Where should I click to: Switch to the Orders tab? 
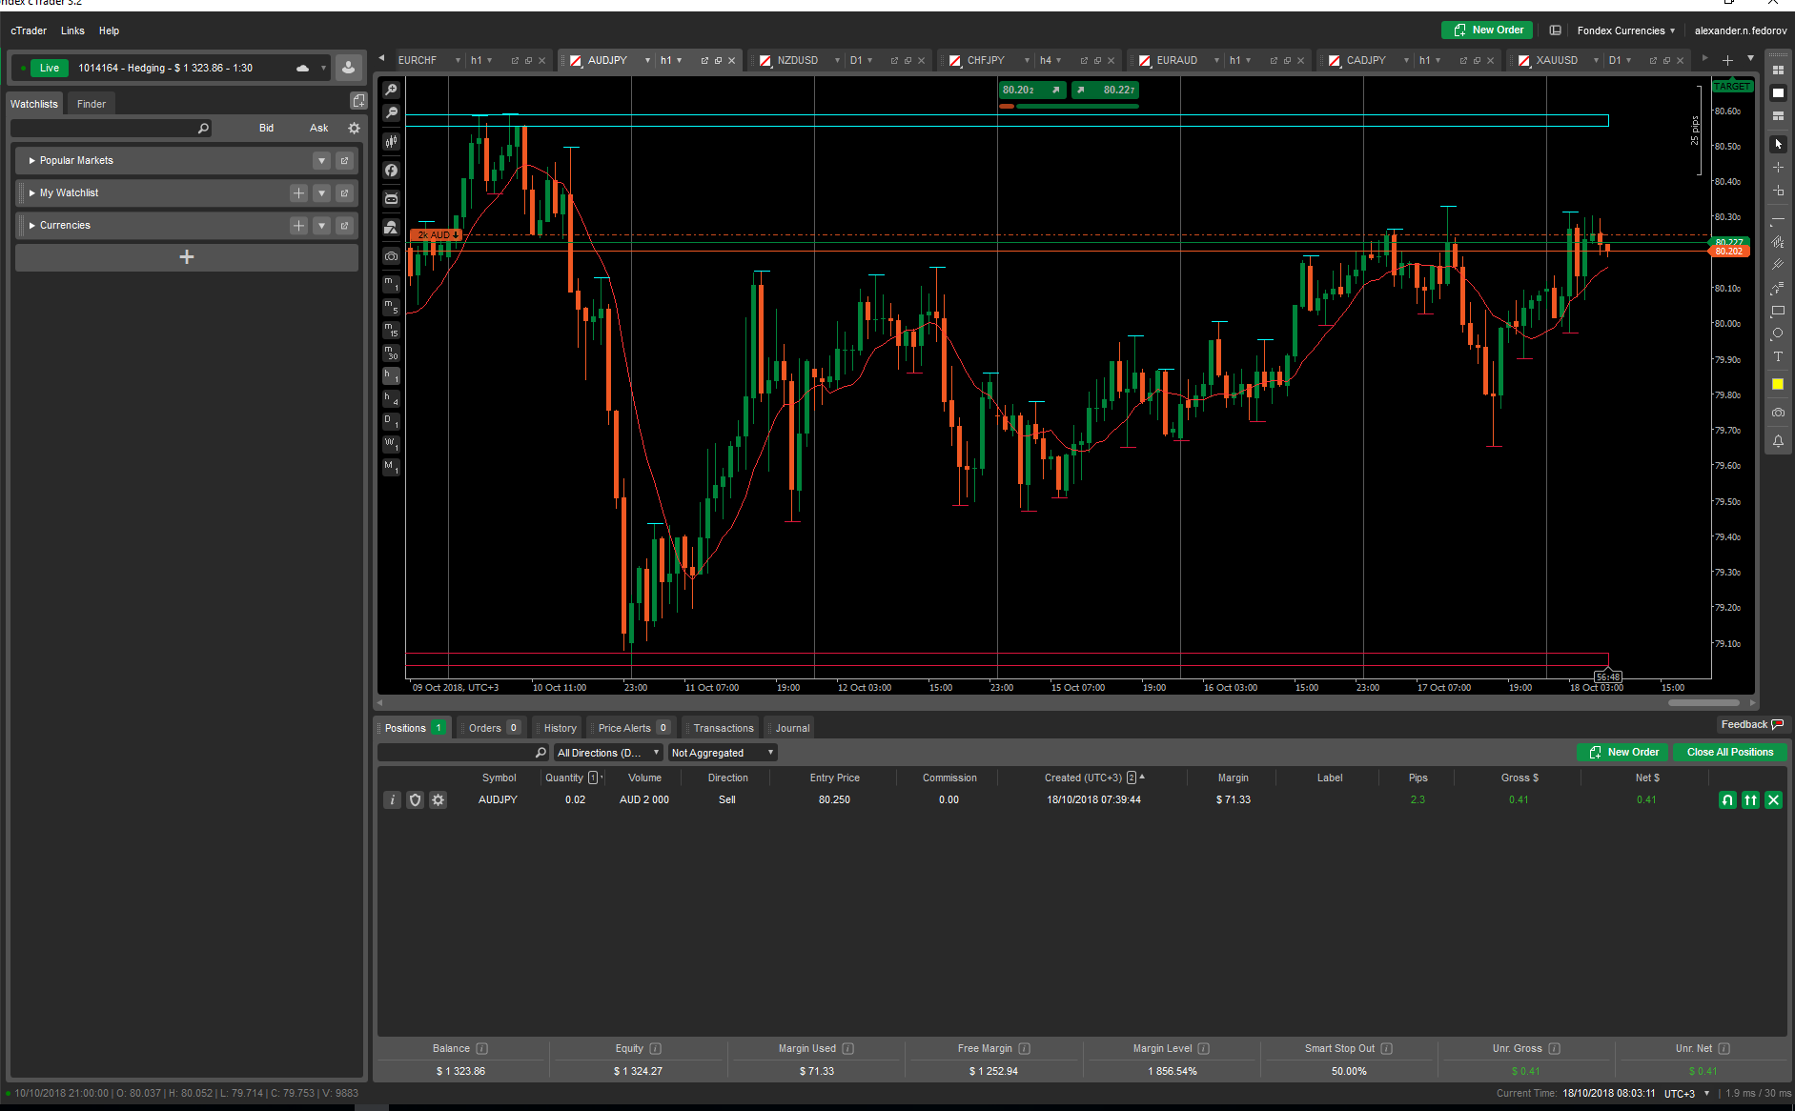pyautogui.click(x=490, y=728)
